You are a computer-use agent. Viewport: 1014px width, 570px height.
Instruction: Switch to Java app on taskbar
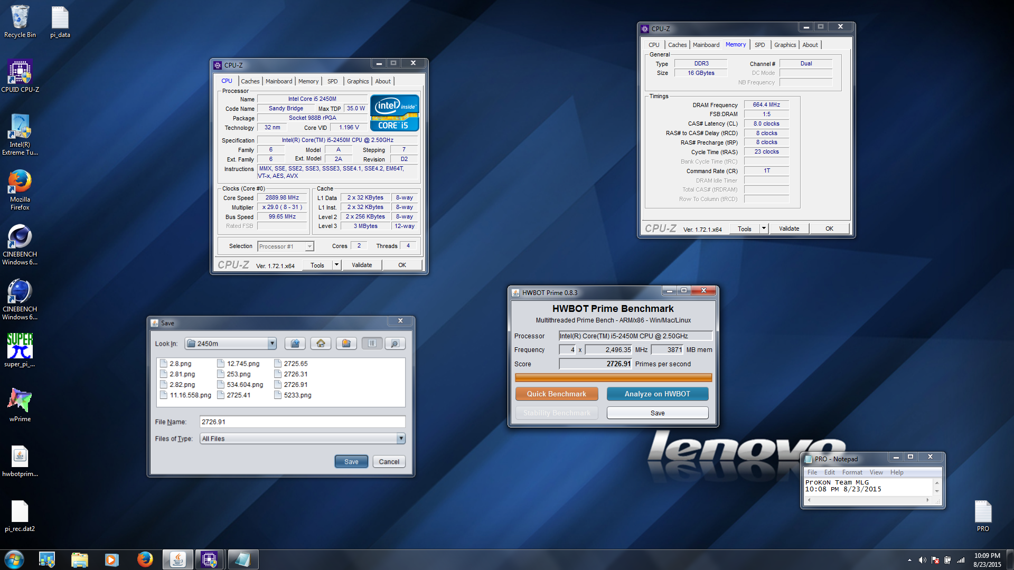pos(177,559)
